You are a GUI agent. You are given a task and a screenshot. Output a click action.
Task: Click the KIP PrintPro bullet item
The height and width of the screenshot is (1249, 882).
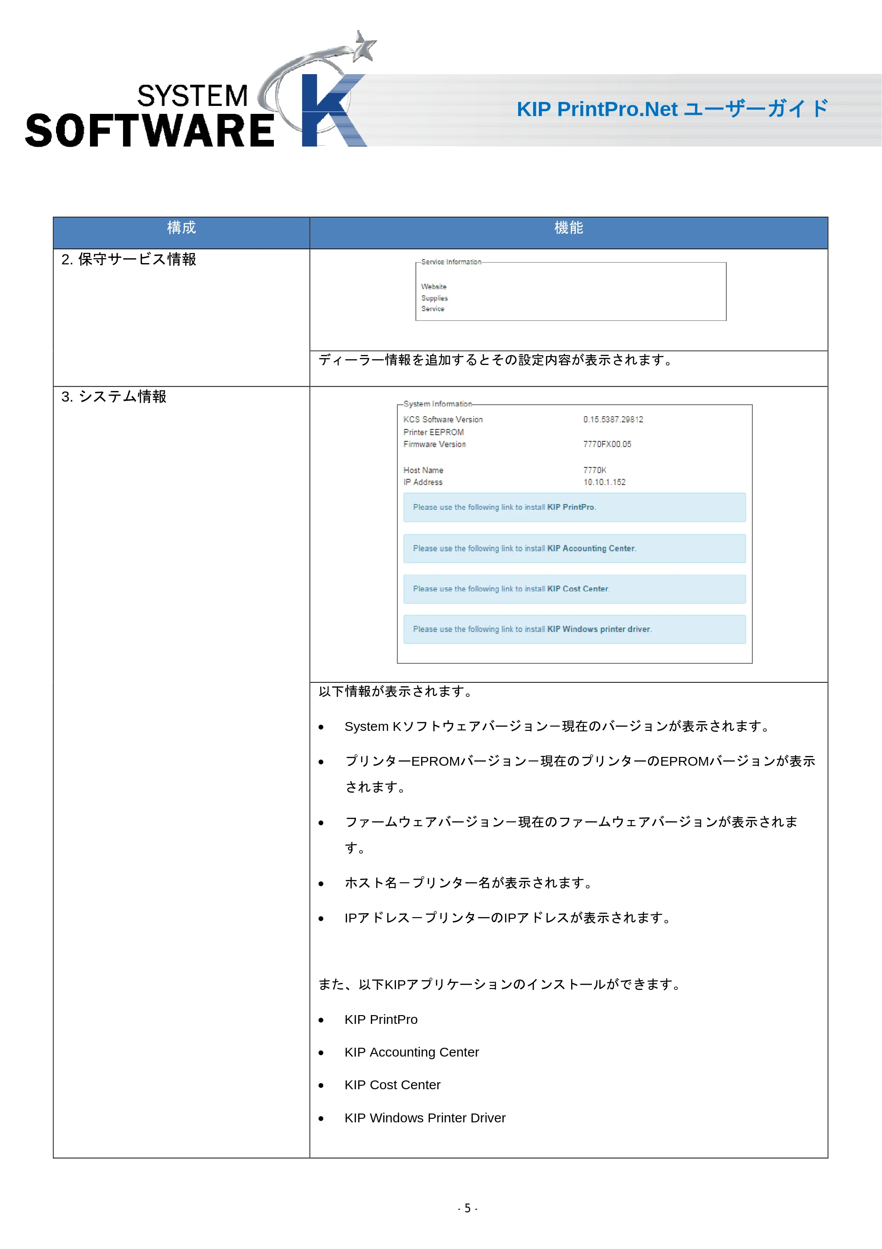(x=381, y=1020)
